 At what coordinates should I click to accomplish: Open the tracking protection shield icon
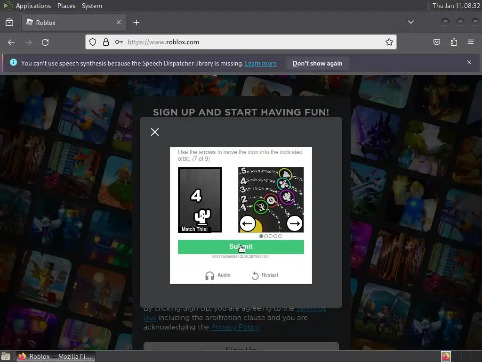[x=93, y=42]
